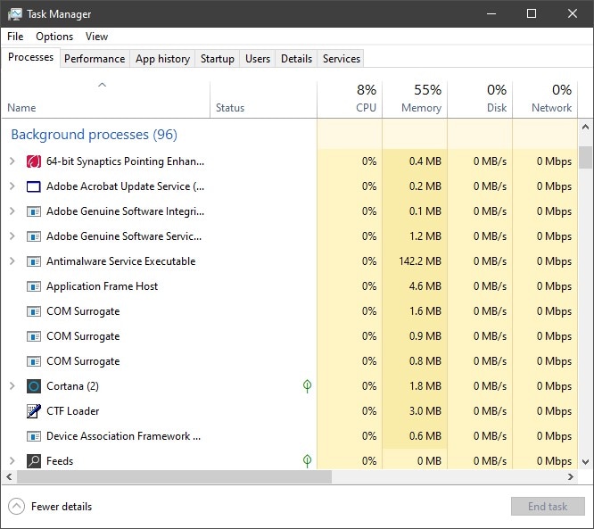This screenshot has width=594, height=529.
Task: Expand the Cortana process group
Action: tap(12, 386)
